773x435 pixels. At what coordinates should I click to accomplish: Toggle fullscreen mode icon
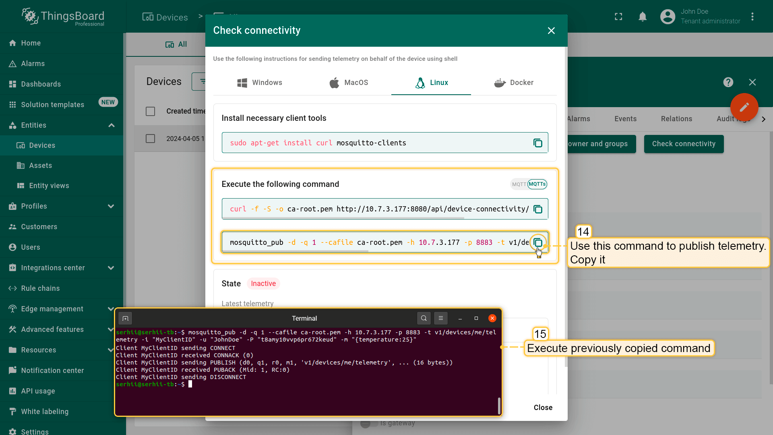(618, 17)
